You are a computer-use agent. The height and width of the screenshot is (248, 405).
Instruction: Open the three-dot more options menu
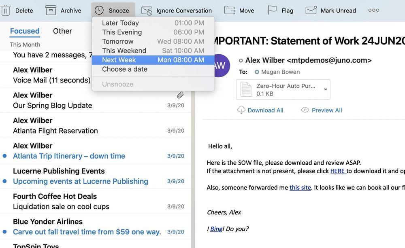[x=374, y=11]
